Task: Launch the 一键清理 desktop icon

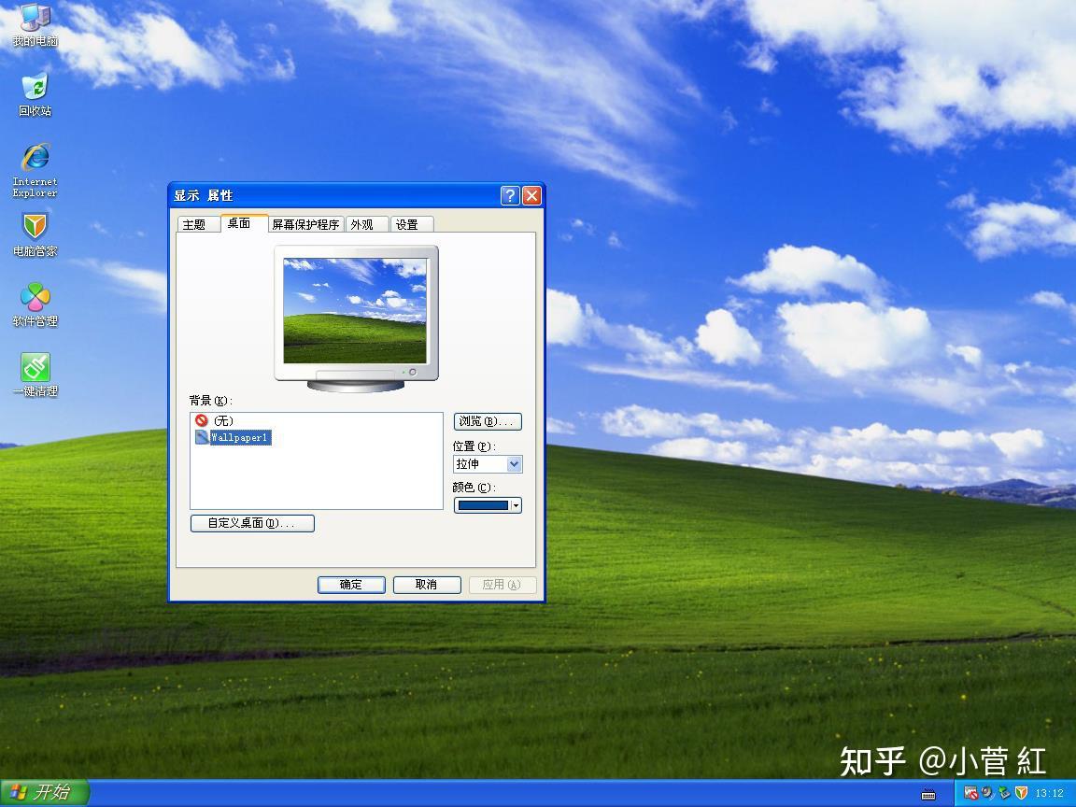Action: coord(35,375)
